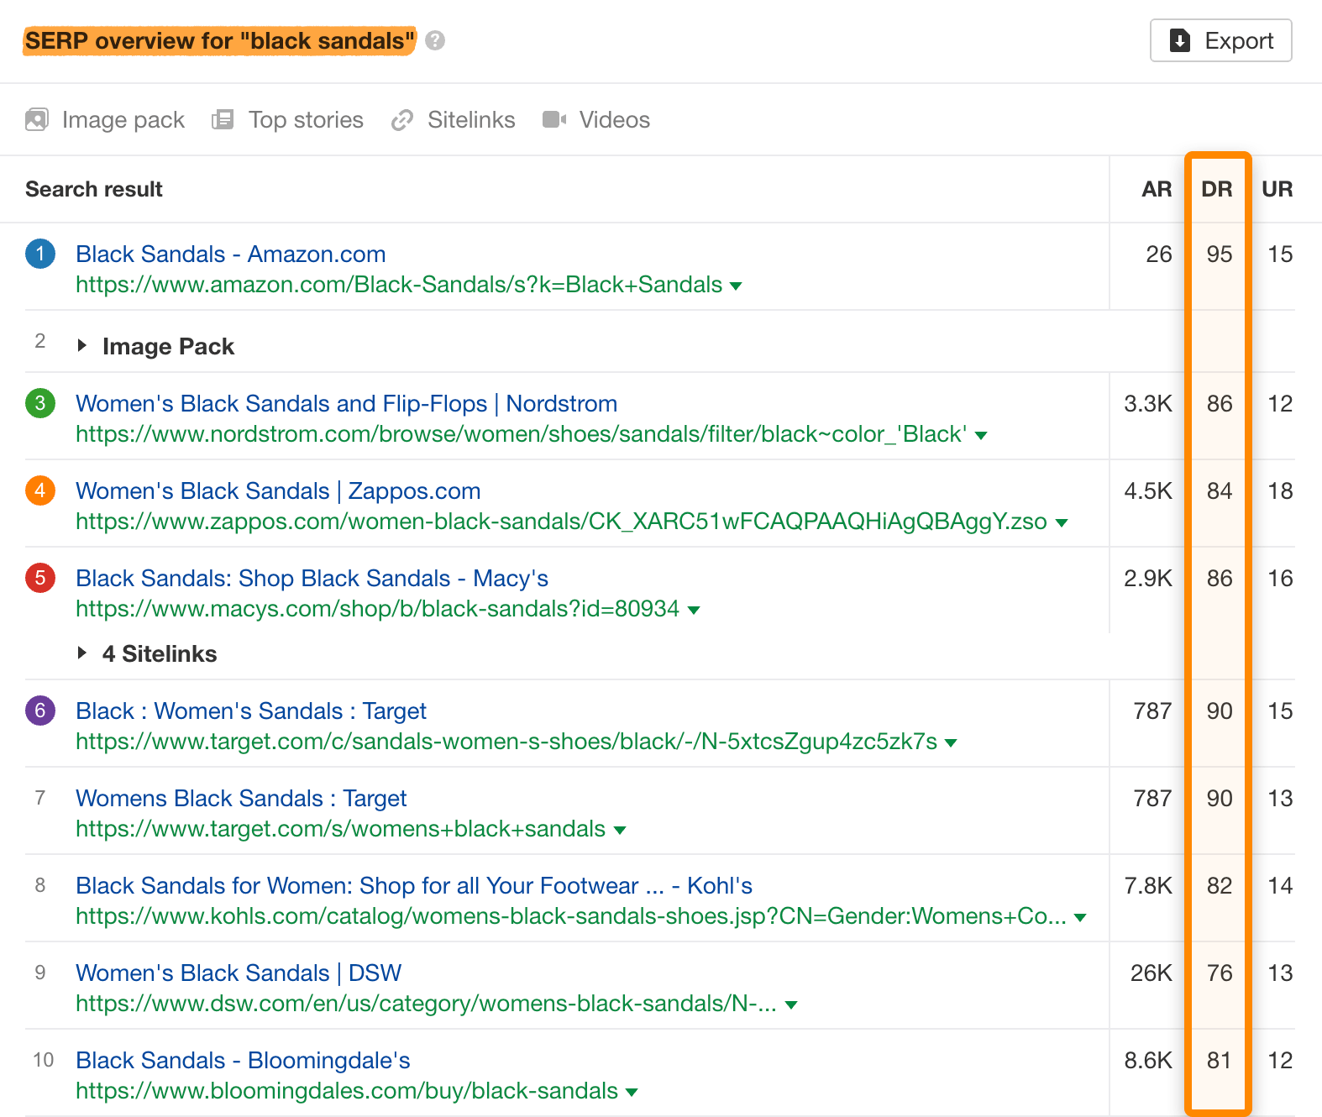Sort by the UR column header

click(1277, 189)
